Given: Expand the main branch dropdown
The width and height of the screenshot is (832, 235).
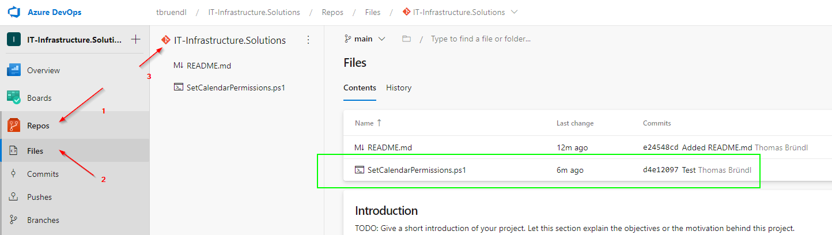Looking at the screenshot, I should (x=365, y=39).
